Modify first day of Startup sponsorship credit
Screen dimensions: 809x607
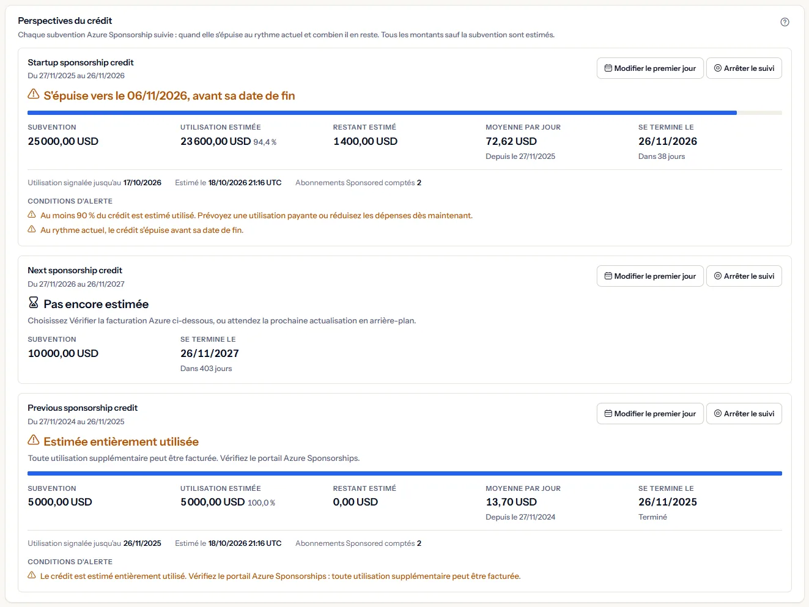(x=650, y=68)
